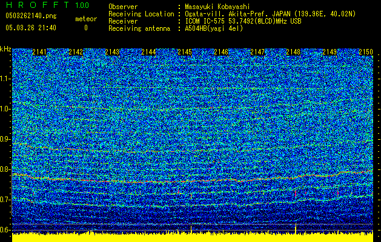
Task: Click the kHz axis unit label
Action: (x=5, y=49)
